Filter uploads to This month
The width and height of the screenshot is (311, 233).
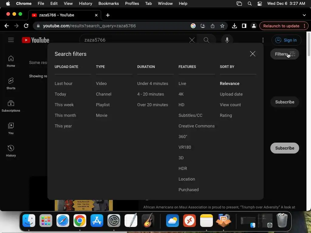click(65, 115)
